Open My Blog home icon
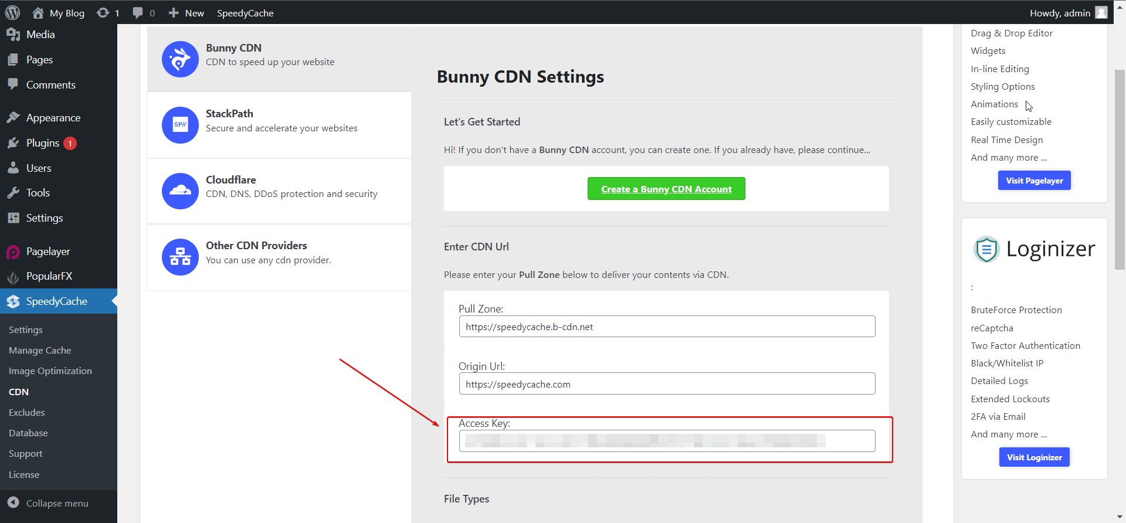Screen dimensions: 1126x523 [x=38, y=12]
